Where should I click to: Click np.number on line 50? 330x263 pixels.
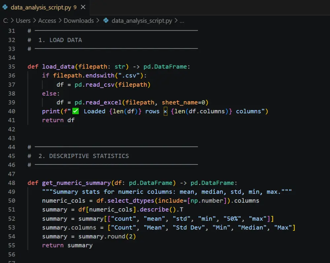(x=207, y=201)
